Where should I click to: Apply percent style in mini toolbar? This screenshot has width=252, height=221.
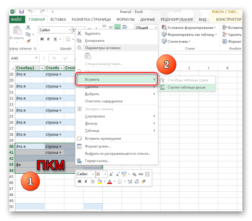click(x=135, y=174)
